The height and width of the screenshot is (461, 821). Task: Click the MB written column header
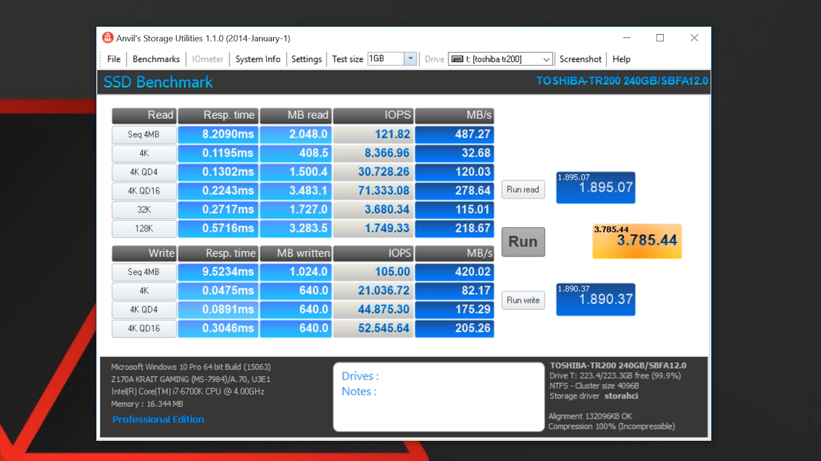point(296,253)
